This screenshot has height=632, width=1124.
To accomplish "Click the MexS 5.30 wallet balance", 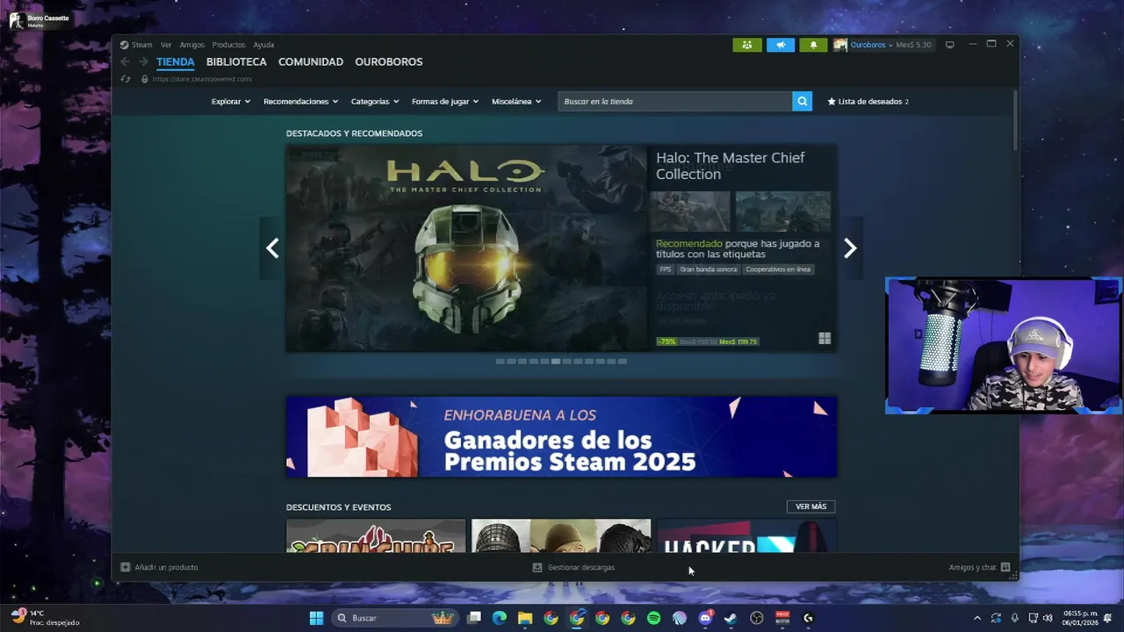I will click(913, 45).
